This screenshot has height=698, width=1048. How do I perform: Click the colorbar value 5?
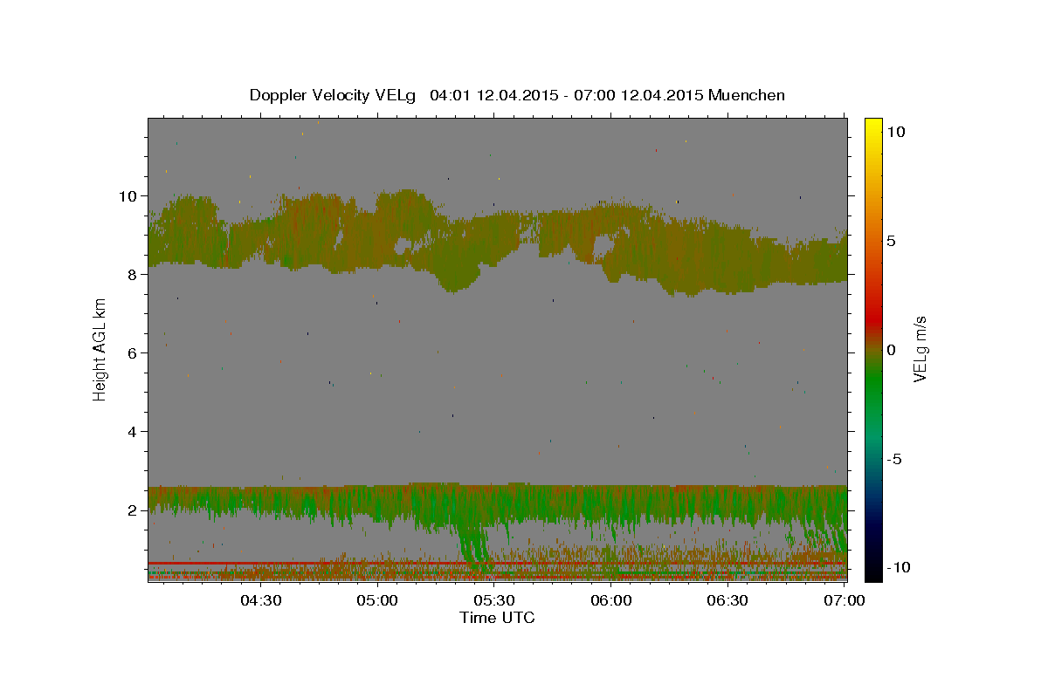[x=892, y=241]
